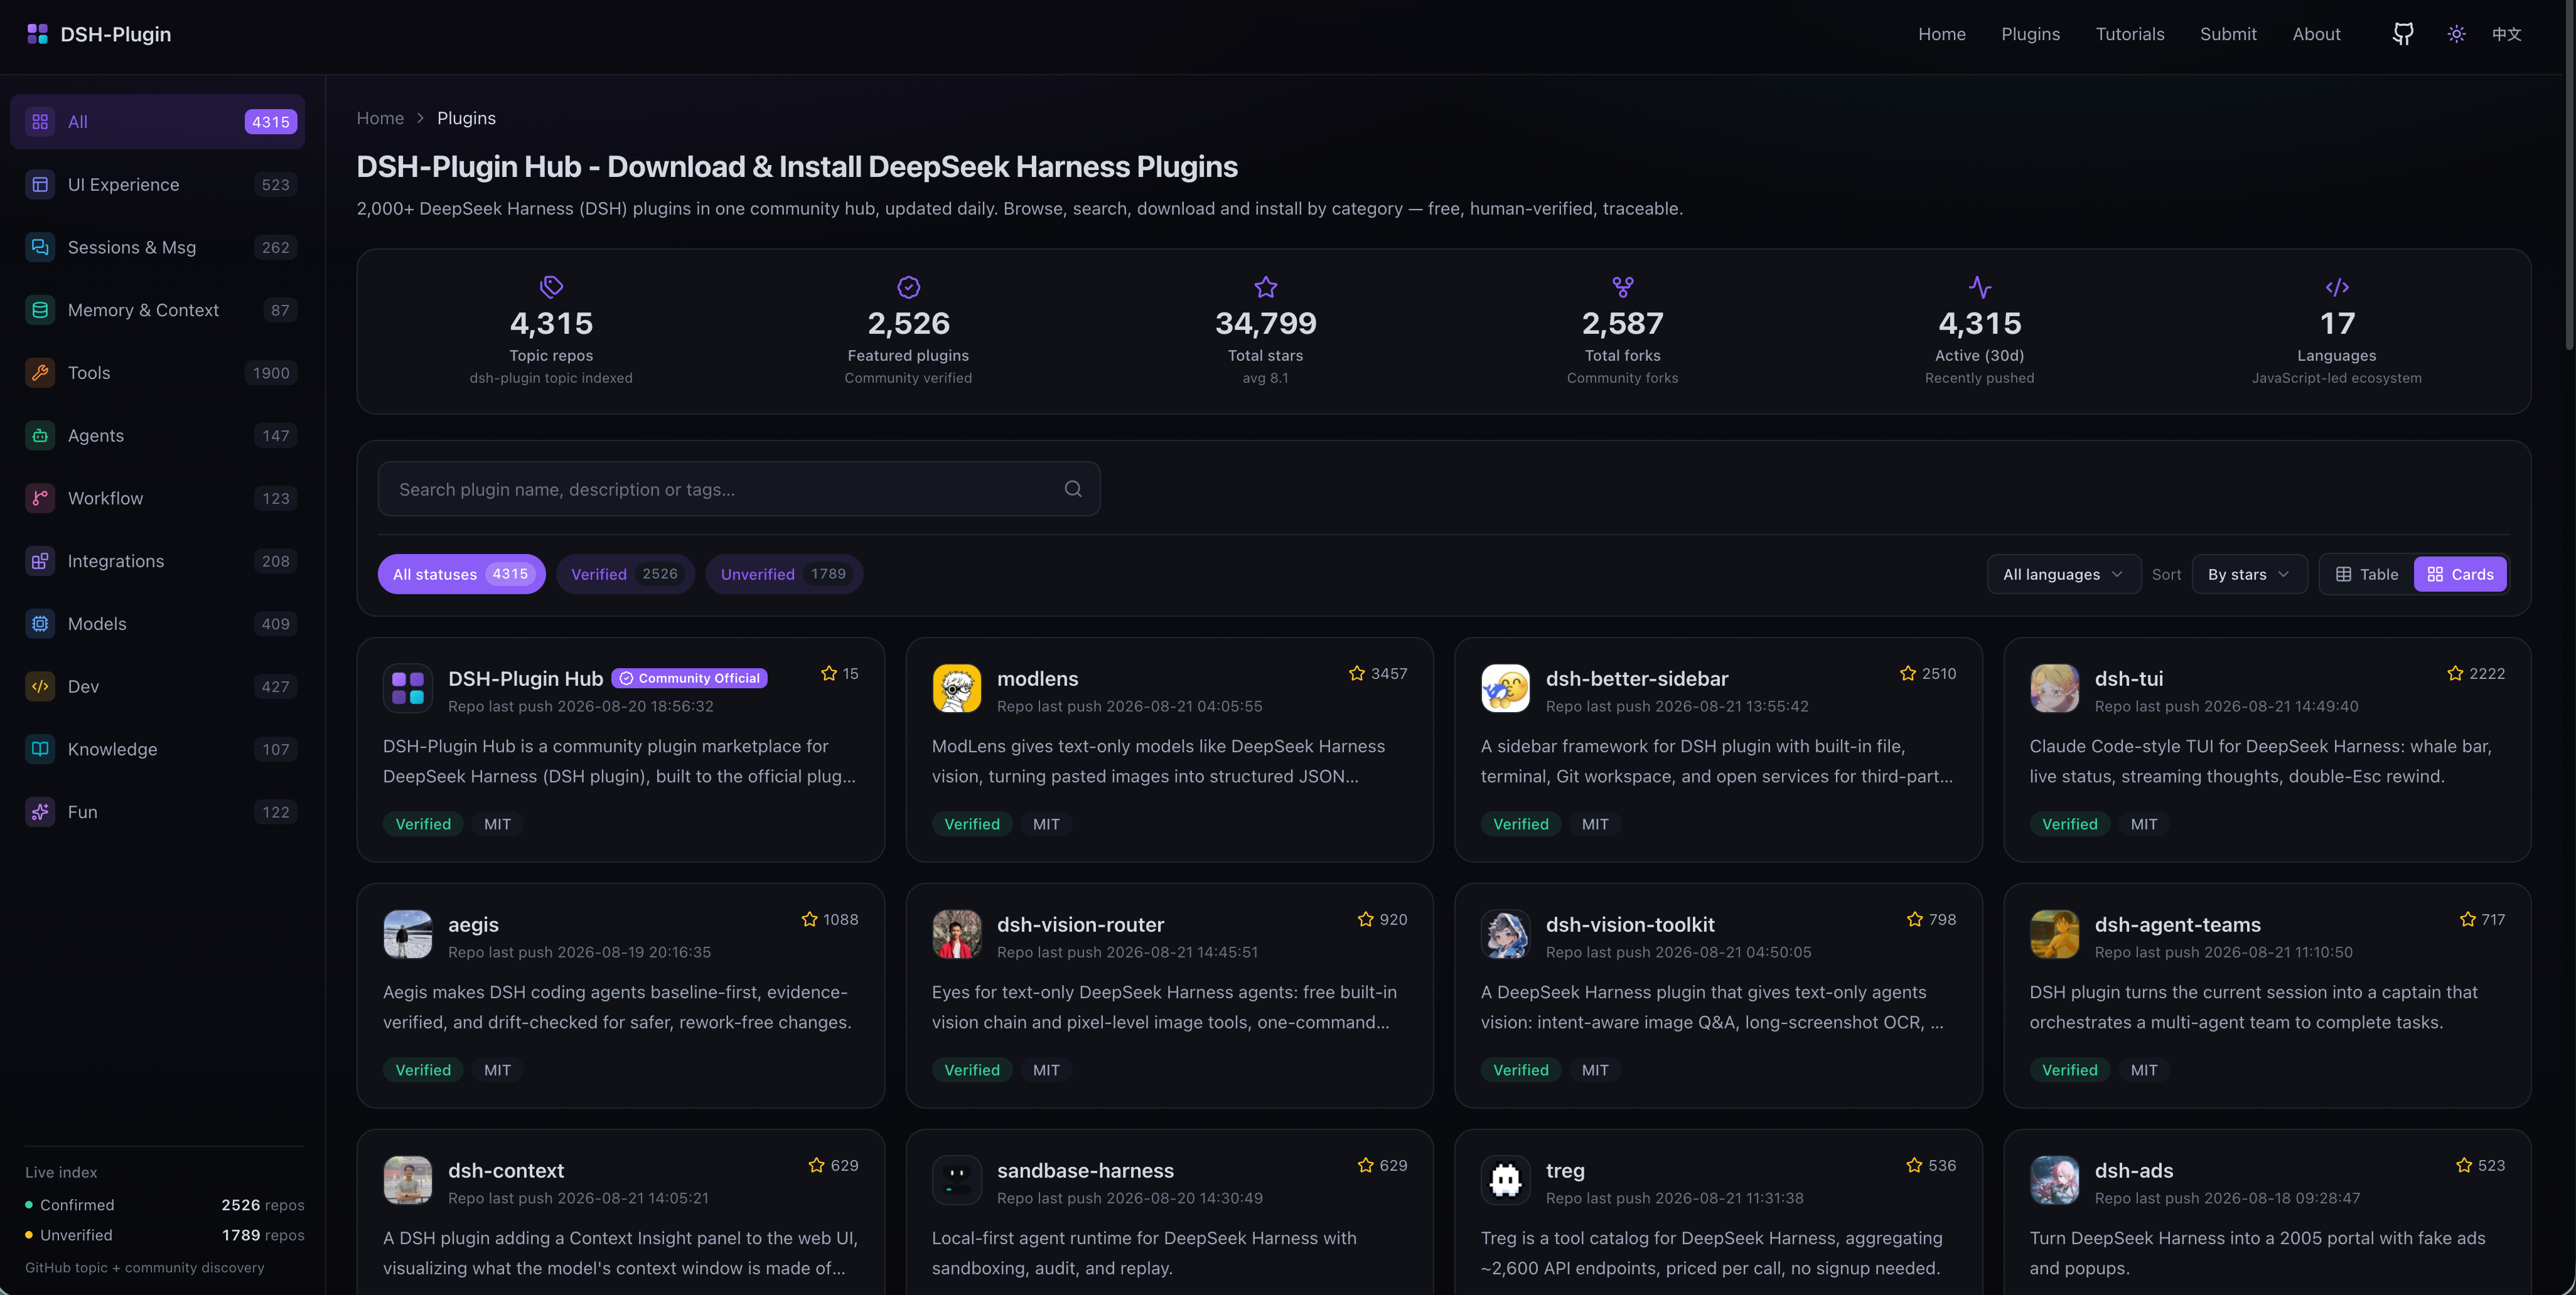Screen dimensions: 2576x1295
Task: Click the Knowledge book icon
Action: coord(40,749)
